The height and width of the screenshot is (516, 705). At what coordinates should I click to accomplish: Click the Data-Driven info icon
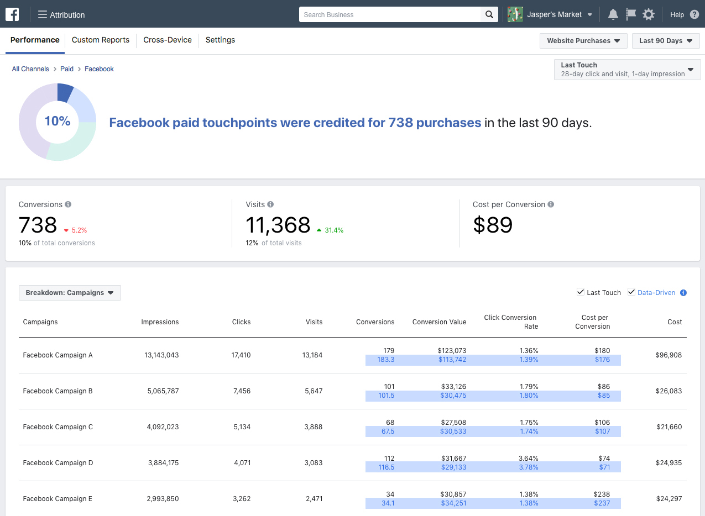(x=683, y=292)
